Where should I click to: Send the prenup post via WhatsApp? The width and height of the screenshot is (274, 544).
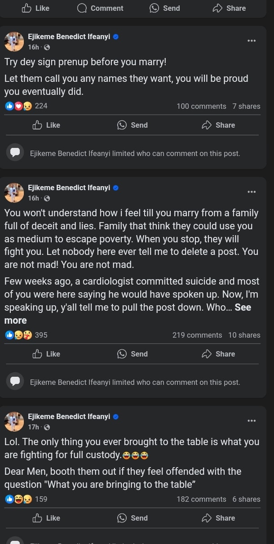(x=133, y=125)
